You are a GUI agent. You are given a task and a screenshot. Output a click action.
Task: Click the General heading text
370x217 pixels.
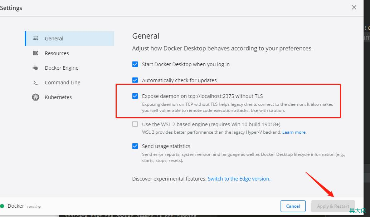click(146, 36)
